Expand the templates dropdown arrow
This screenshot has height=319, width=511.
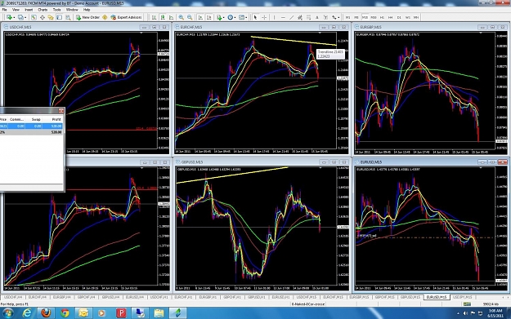246,18
